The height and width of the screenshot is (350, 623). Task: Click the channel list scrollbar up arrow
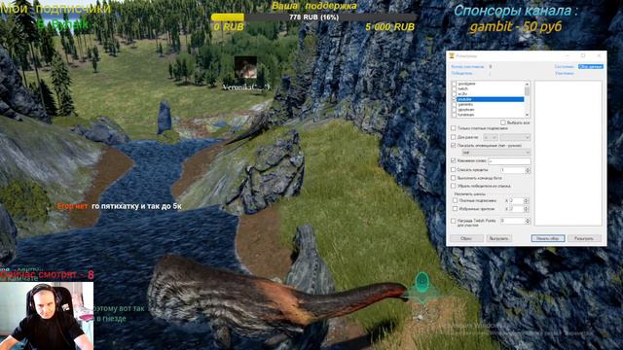pos(528,85)
